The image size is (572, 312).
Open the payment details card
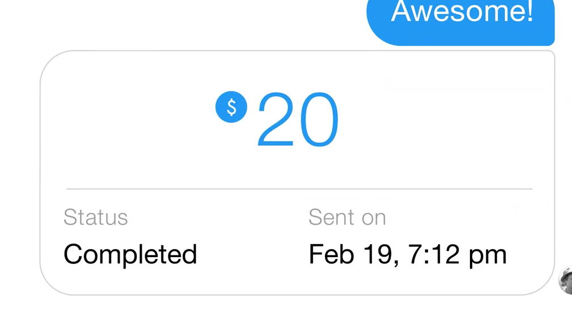tap(297, 173)
